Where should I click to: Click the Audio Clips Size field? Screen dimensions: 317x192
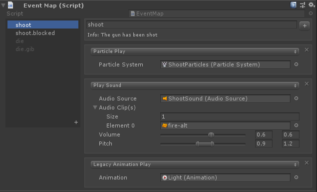pos(230,116)
